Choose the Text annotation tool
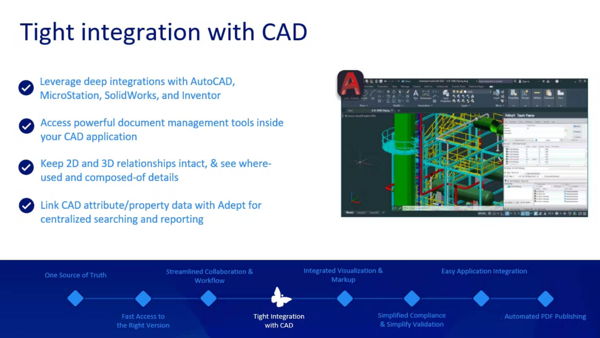600x338 pixels. click(x=415, y=95)
